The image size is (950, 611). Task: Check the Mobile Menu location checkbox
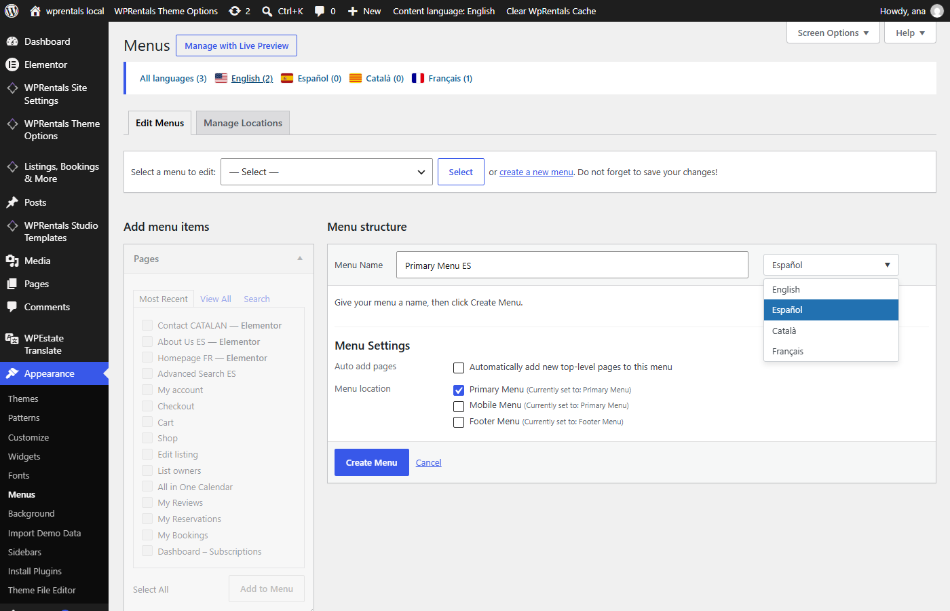pyautogui.click(x=459, y=406)
